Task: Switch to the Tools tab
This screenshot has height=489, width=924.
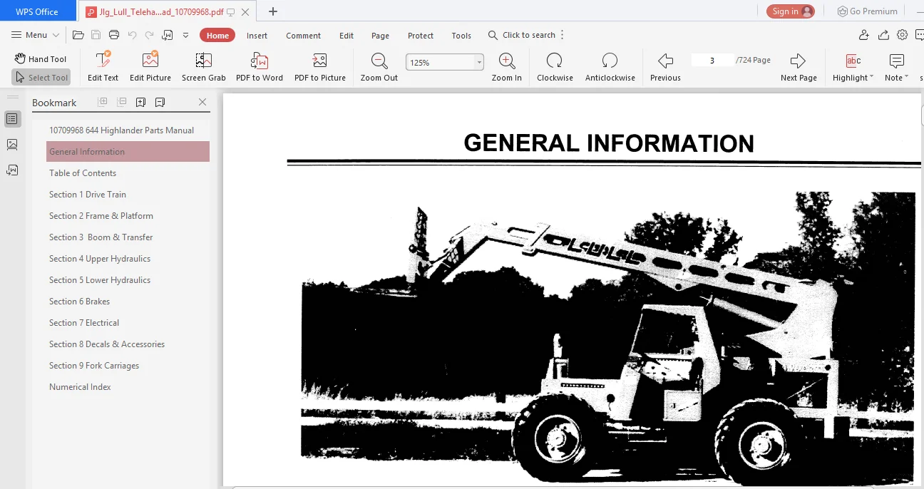Action: pos(461,36)
